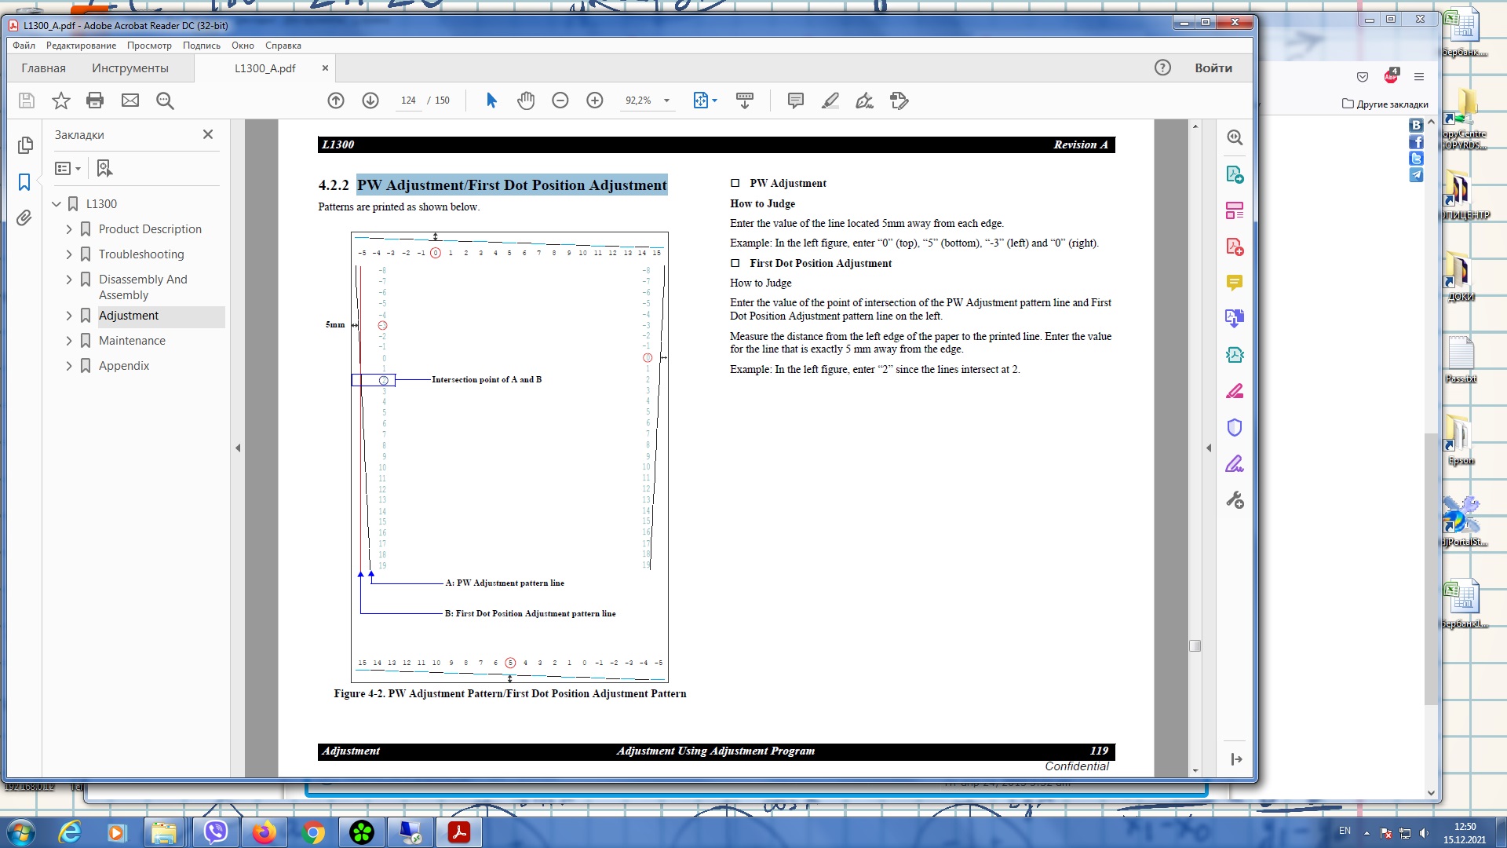Click the Highlight text pen icon

click(x=830, y=101)
